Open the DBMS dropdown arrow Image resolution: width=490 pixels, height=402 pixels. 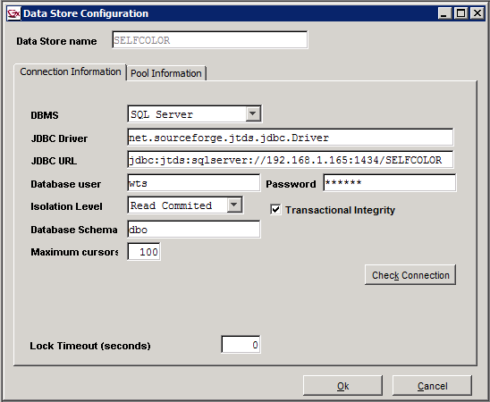tap(253, 113)
